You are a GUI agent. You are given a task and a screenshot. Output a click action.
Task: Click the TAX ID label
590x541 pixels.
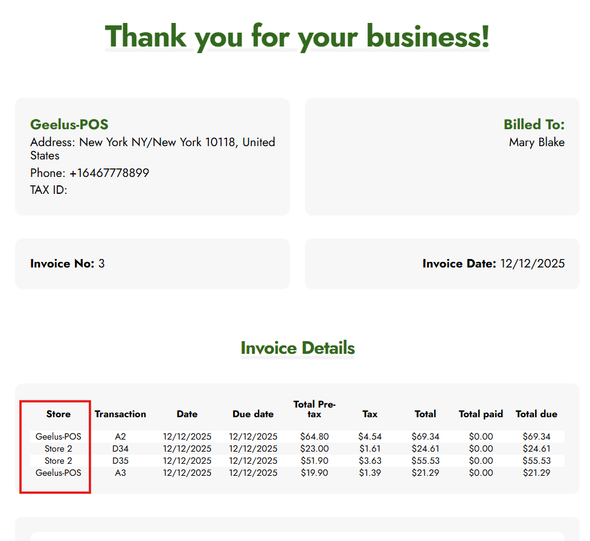click(x=48, y=190)
